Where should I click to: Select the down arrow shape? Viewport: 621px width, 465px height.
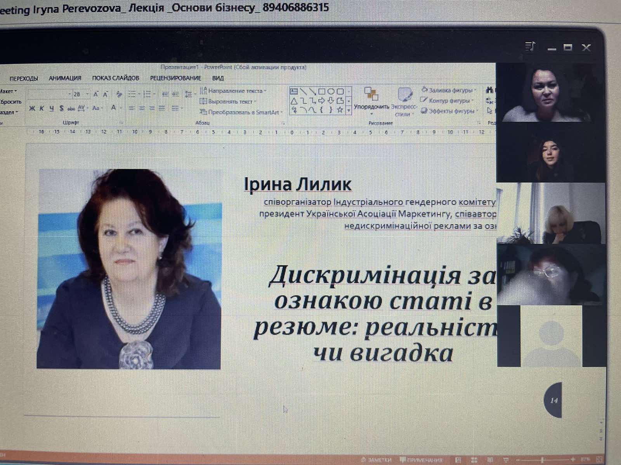click(331, 101)
